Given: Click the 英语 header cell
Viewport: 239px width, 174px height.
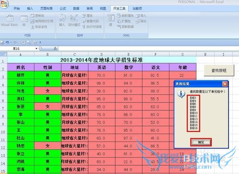Looking at the screenshot, I should click(x=102, y=68).
